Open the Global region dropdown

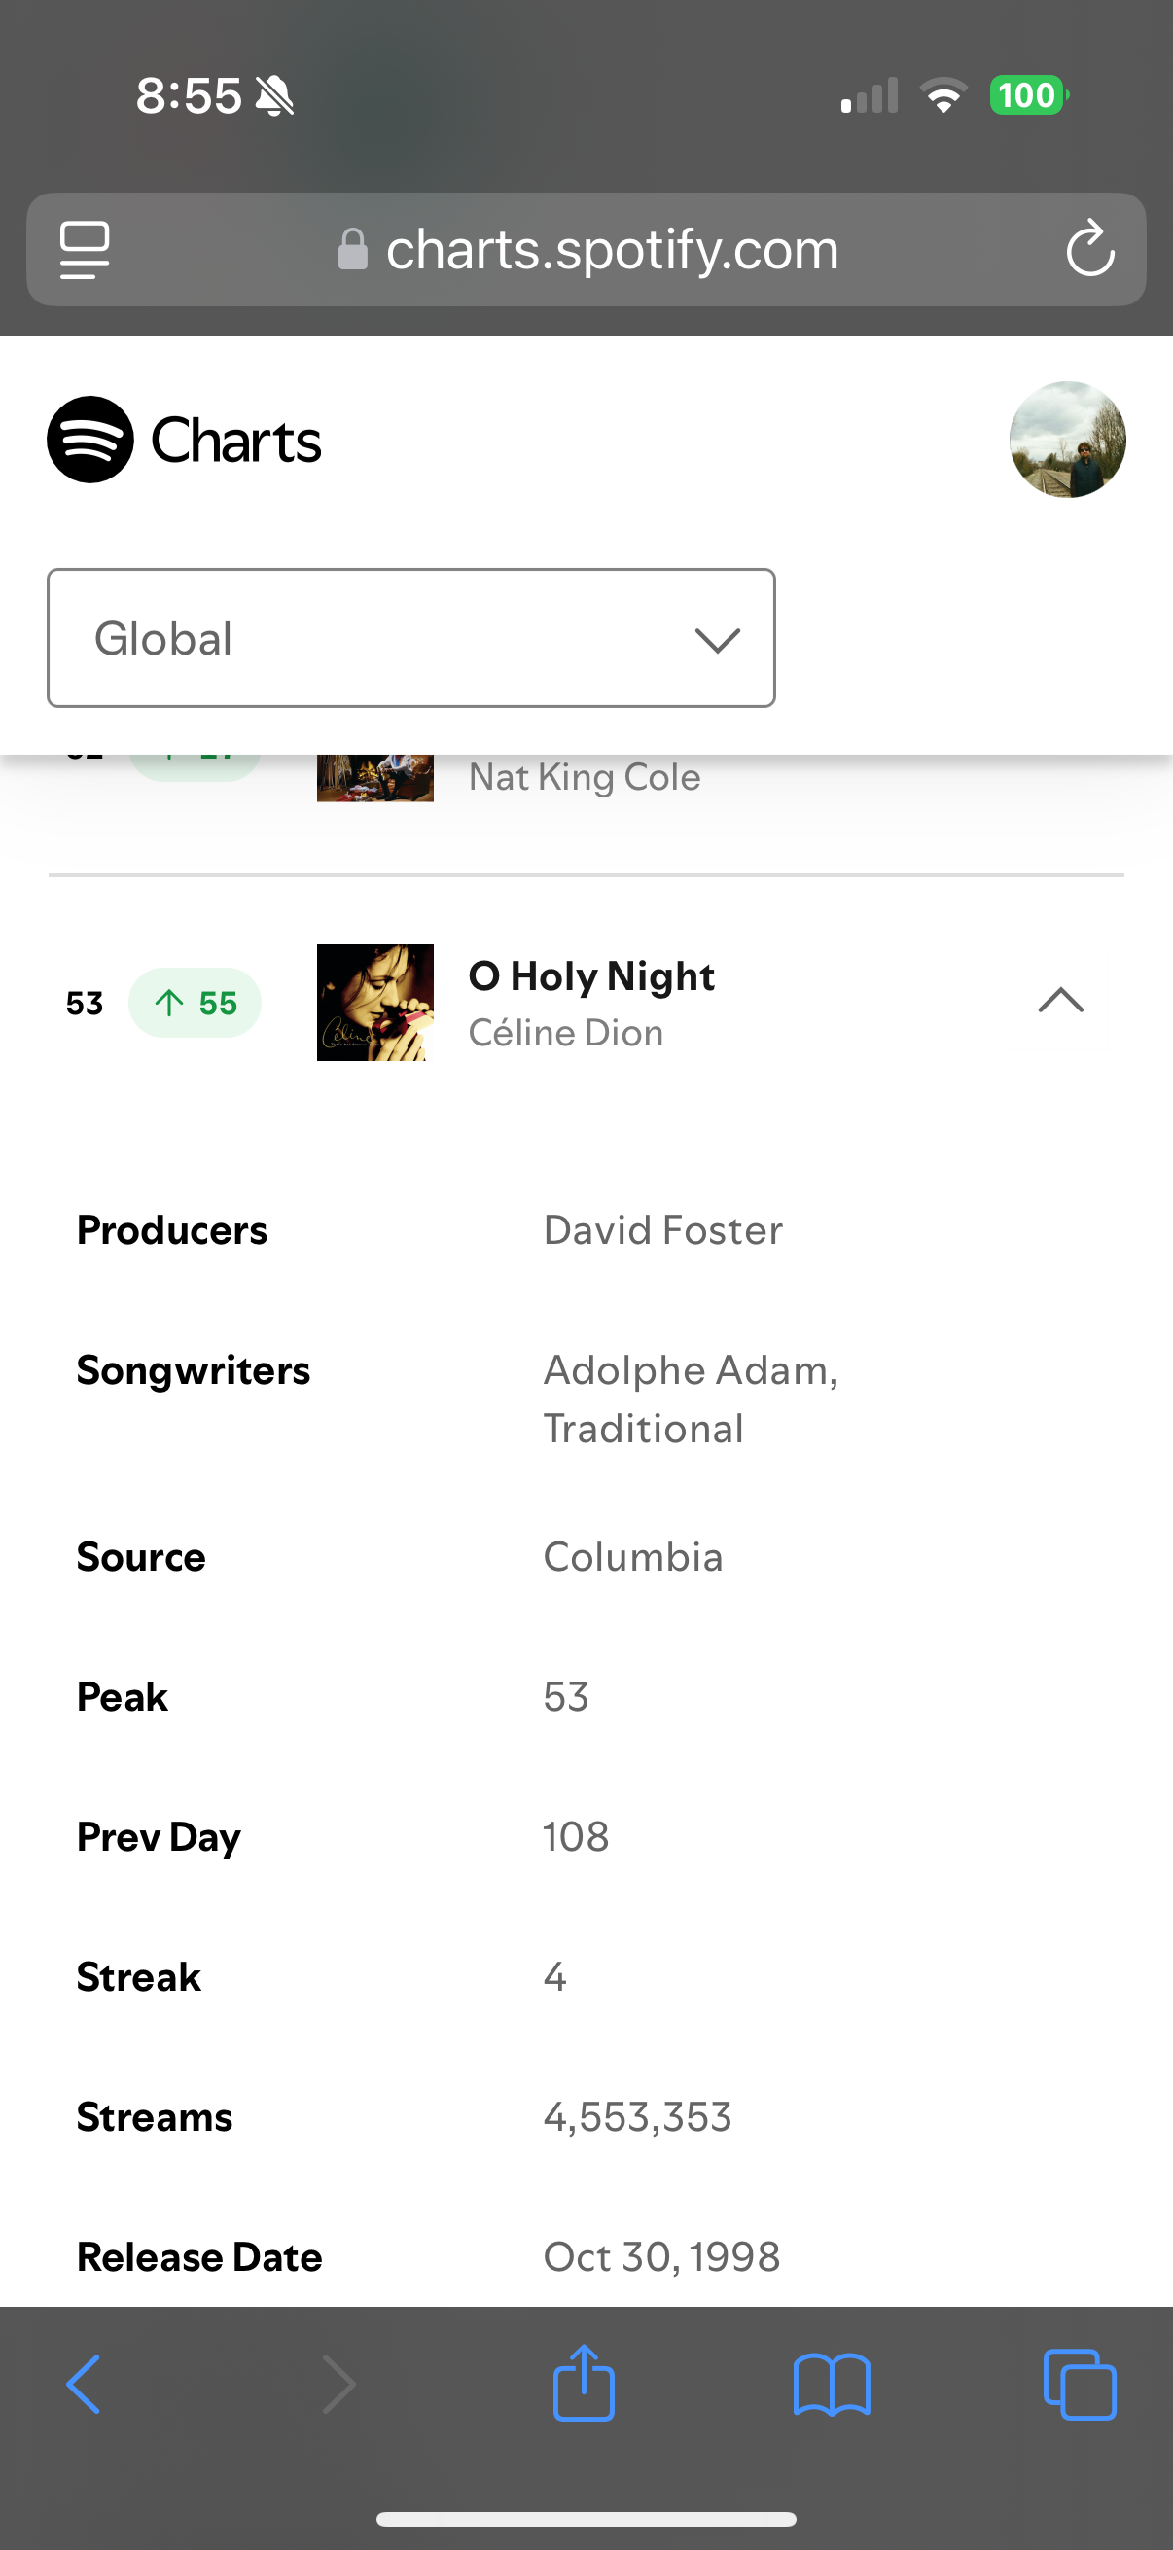tap(410, 638)
